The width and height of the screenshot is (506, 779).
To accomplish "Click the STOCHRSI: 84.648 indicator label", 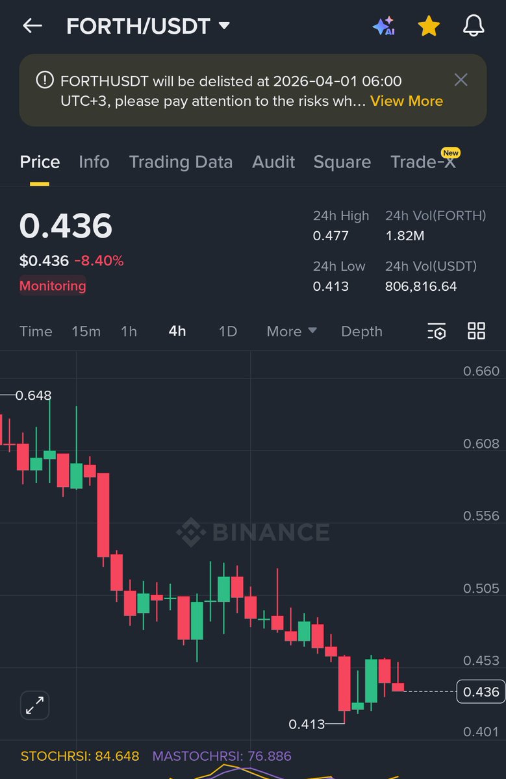I will point(80,756).
